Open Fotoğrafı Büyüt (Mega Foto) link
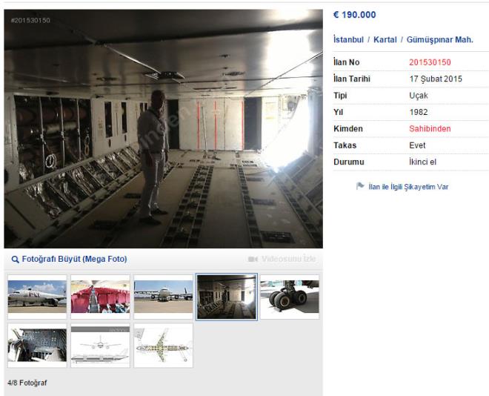 74,260
